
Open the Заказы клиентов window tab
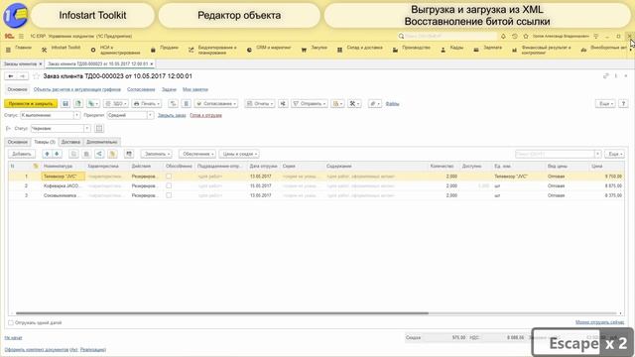pyautogui.click(x=20, y=63)
